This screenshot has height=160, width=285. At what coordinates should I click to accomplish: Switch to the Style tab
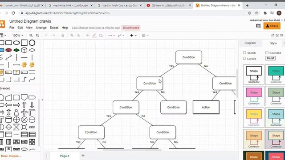point(273,43)
